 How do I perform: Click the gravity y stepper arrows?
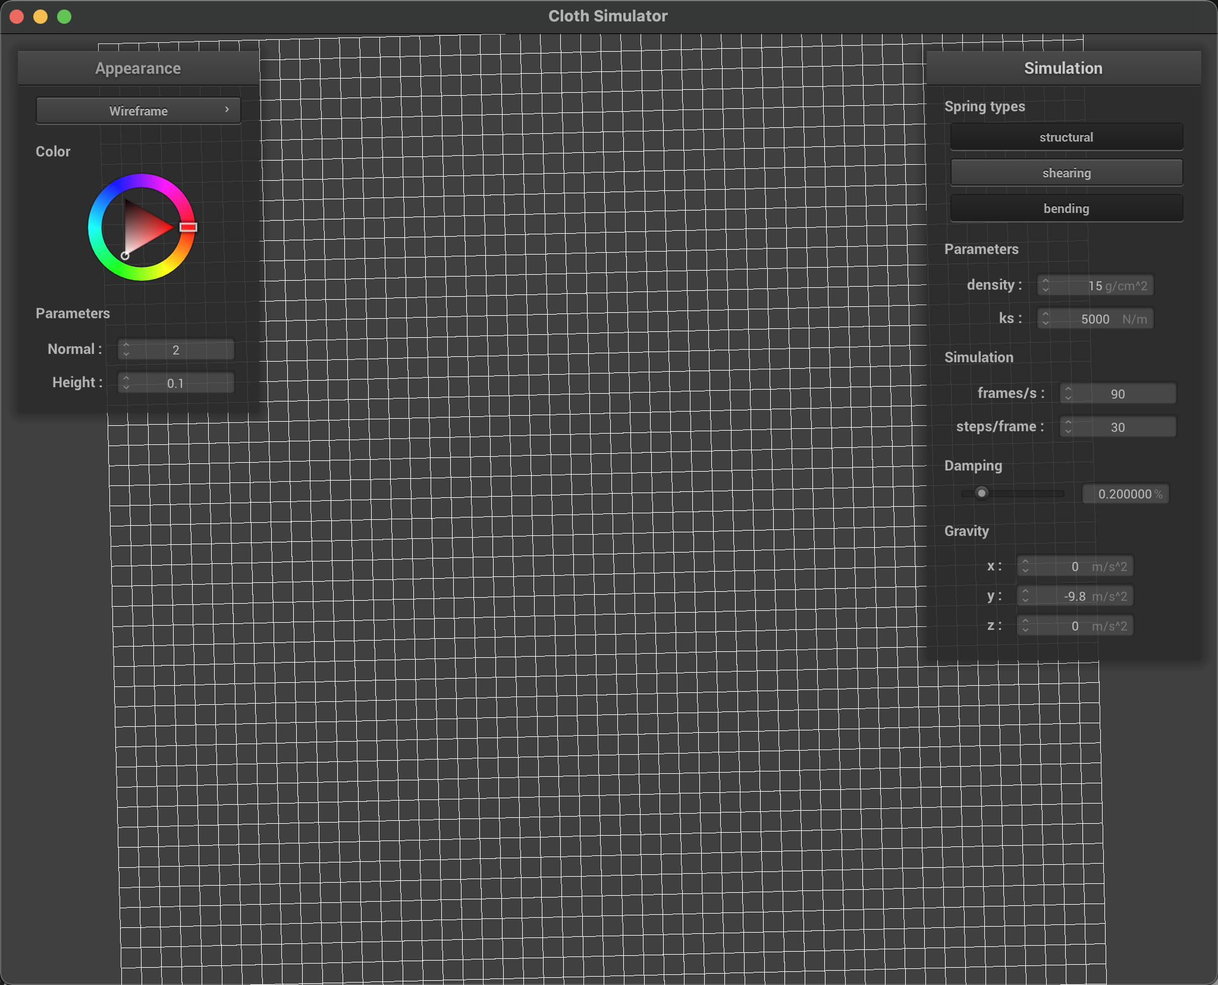[1025, 596]
